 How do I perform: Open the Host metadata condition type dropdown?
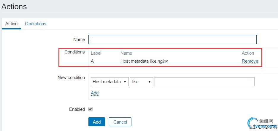pos(110,82)
